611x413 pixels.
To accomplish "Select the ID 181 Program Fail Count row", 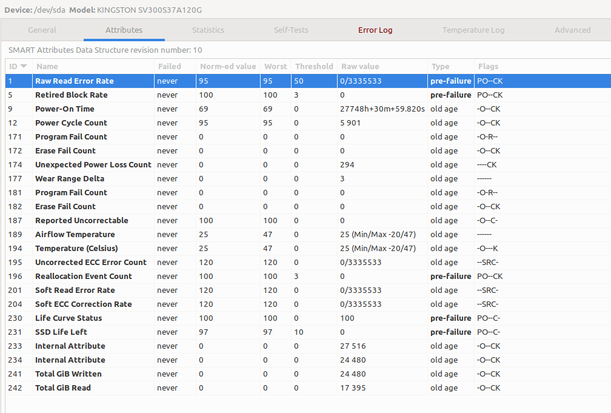I will 308,193.
